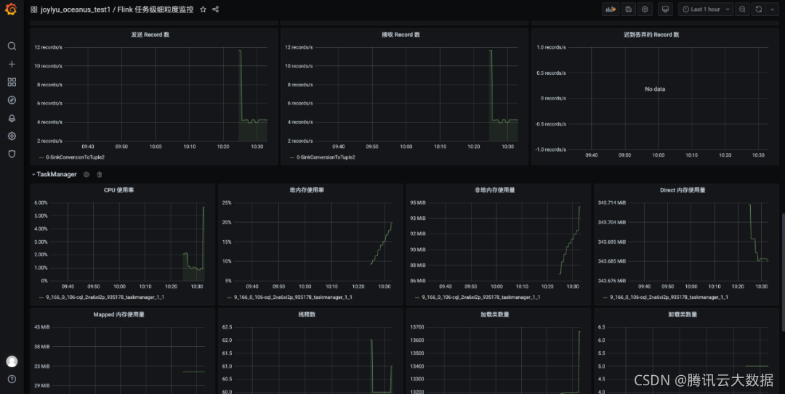The image size is (785, 394).
Task: Open Dashboards icon in sidebar
Action: (12, 82)
